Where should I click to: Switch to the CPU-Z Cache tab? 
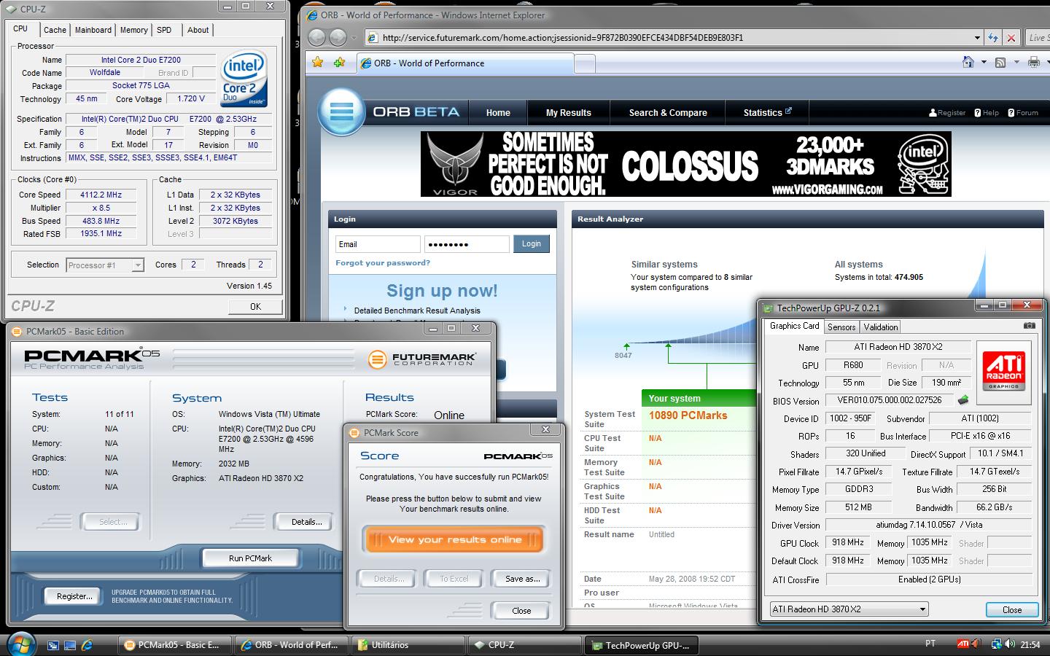(x=55, y=30)
